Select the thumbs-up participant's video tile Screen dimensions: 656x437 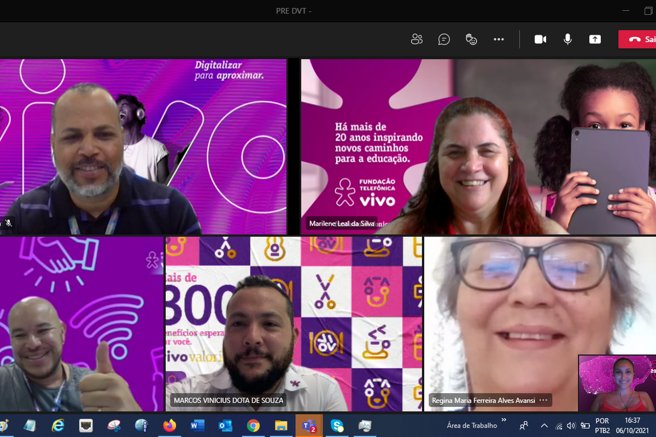point(81,324)
